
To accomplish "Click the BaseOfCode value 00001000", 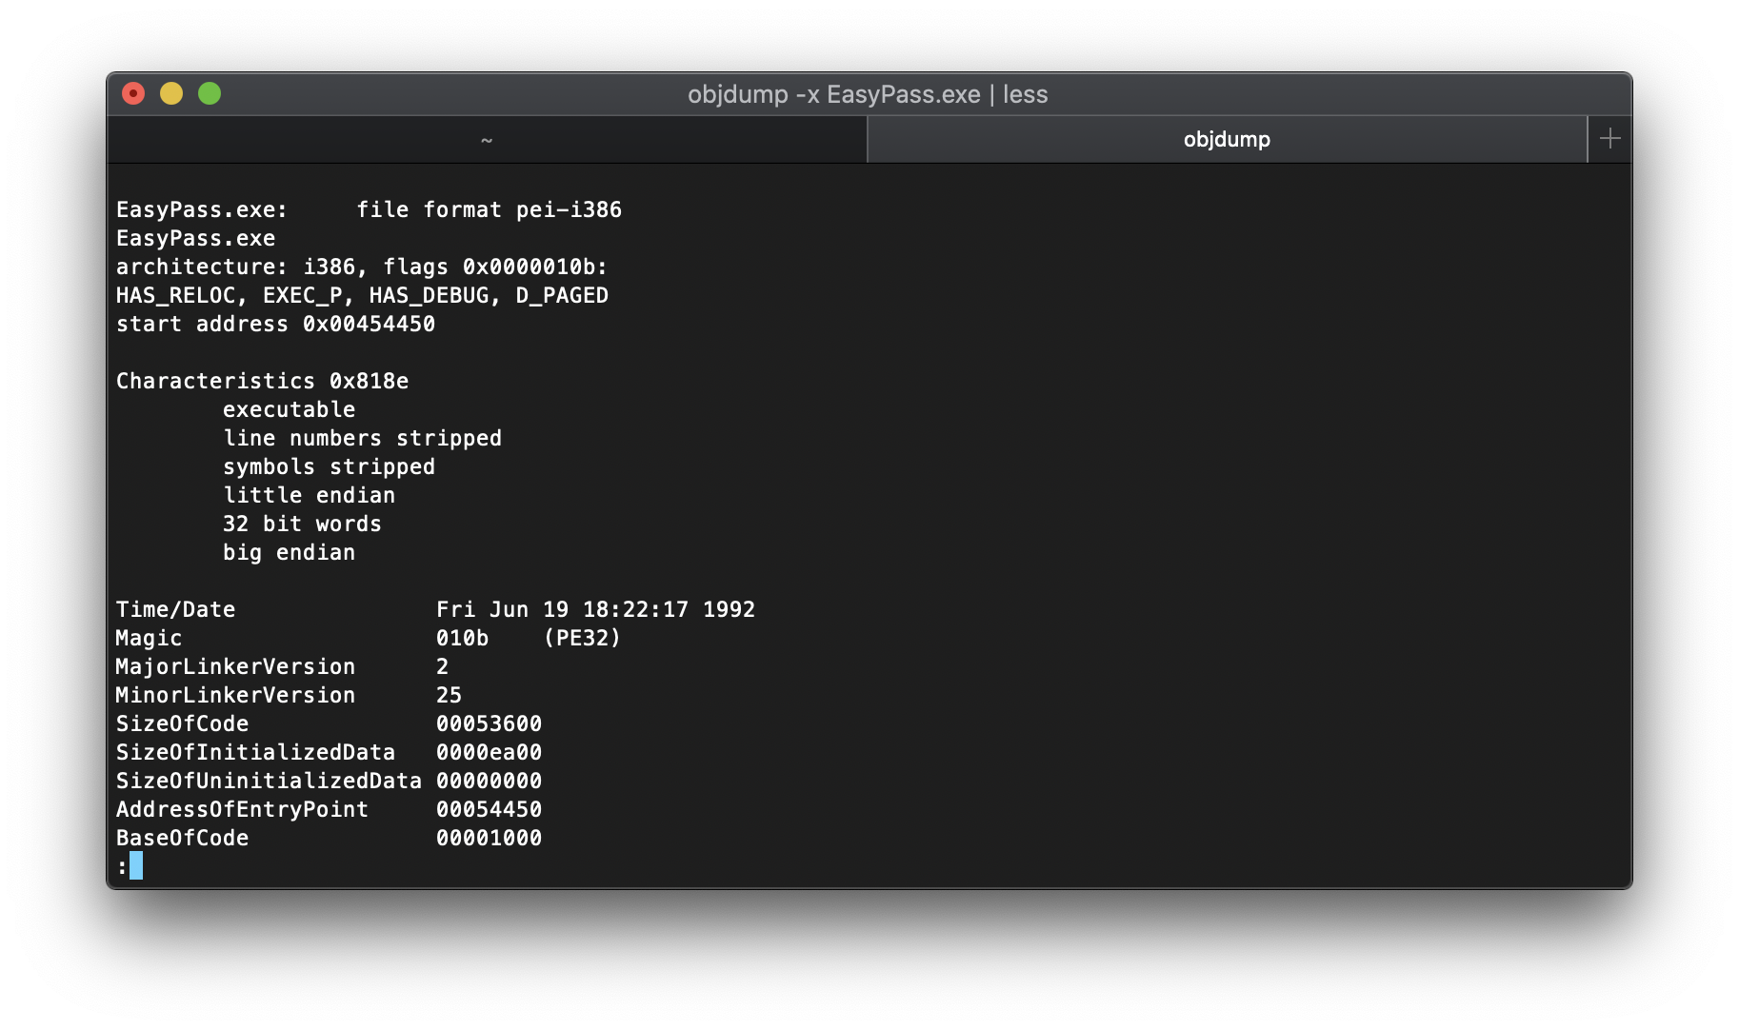I will pyautogui.click(x=489, y=838).
